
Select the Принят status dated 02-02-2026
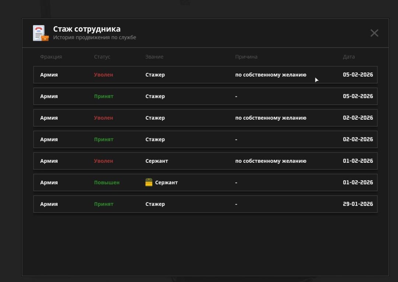pyautogui.click(x=104, y=140)
